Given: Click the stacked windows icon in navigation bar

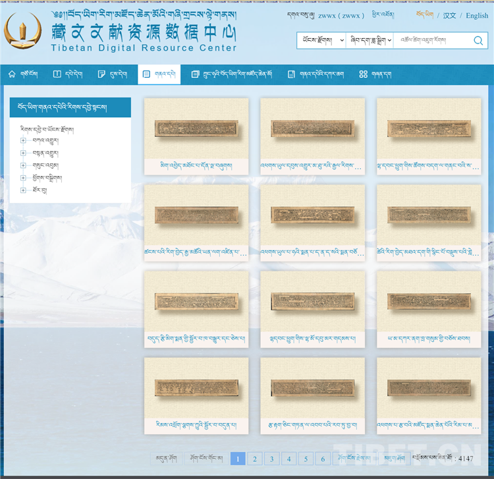Looking at the screenshot, I should point(195,74).
